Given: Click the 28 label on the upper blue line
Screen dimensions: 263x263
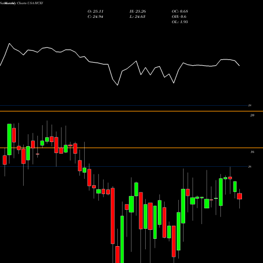Looking at the screenshot, I should [x=250, y=105].
